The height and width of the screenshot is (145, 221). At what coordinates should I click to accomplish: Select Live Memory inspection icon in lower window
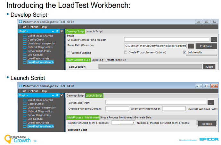[25, 107]
